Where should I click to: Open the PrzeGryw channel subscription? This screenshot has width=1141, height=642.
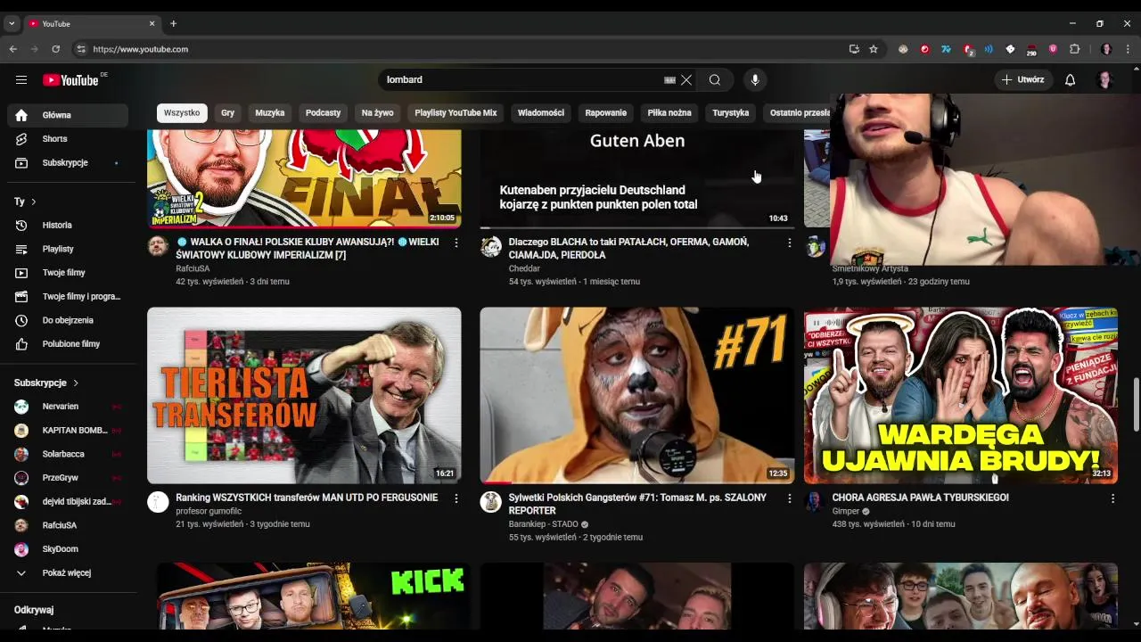click(68, 478)
